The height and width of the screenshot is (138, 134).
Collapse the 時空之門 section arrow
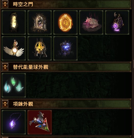[x=5, y=4]
